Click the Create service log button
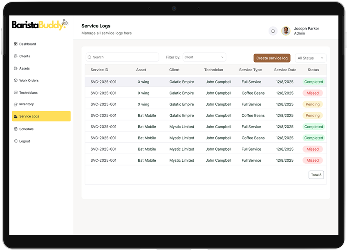This screenshot has height=251, width=347. [272, 58]
